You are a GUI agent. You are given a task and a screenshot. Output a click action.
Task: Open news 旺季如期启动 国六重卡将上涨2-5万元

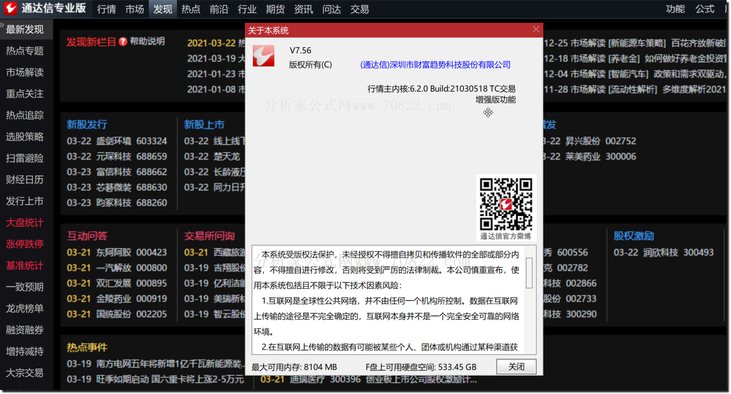coord(155,379)
